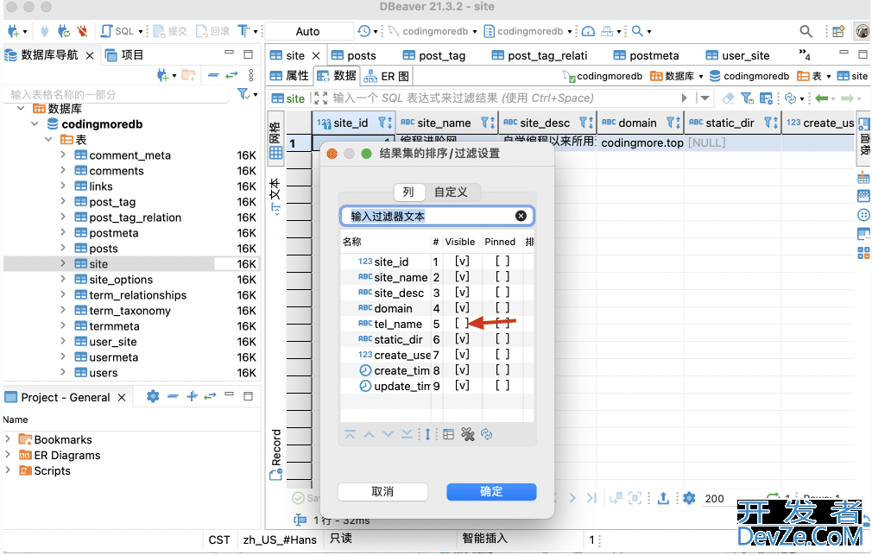The image size is (872, 555).
Task: Click the new connection plug icon in main toolbar
Action: point(13,31)
